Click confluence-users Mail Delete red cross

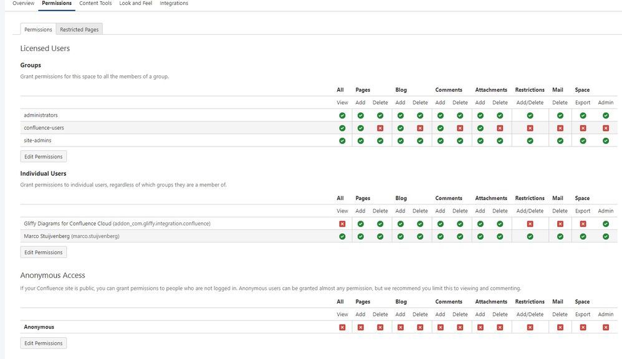click(560, 128)
